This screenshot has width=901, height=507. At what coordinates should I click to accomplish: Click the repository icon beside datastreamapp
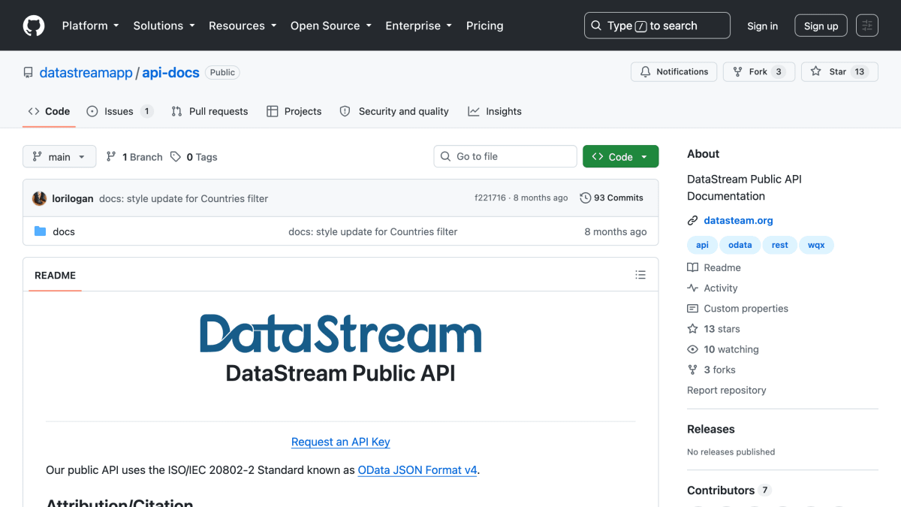[29, 73]
